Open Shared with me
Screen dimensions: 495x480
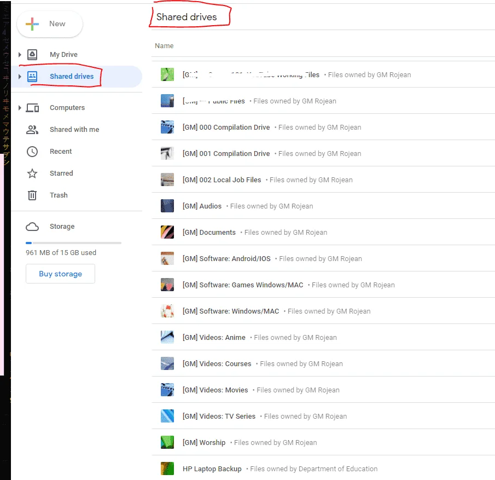coord(74,130)
